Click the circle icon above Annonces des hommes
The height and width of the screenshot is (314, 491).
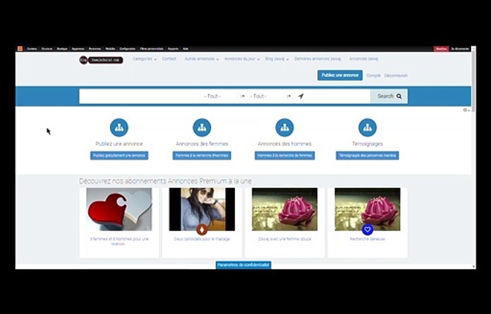pos(284,127)
